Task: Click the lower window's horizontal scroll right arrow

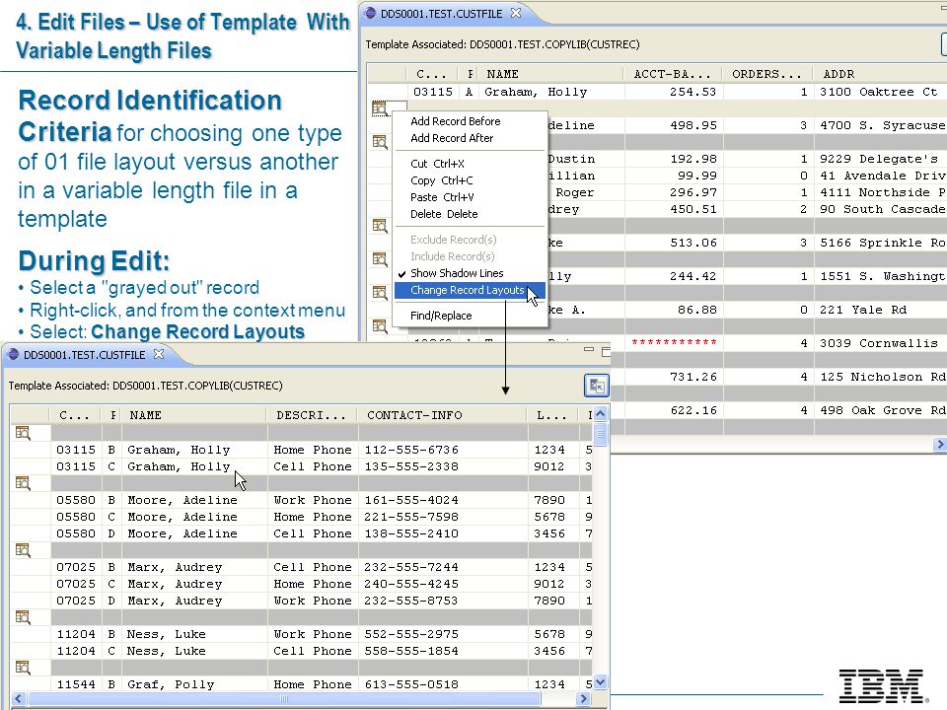Action: coord(583,698)
